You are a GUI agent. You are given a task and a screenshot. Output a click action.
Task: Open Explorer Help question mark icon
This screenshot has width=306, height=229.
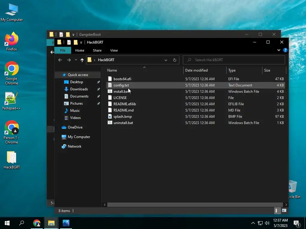click(x=285, y=50)
